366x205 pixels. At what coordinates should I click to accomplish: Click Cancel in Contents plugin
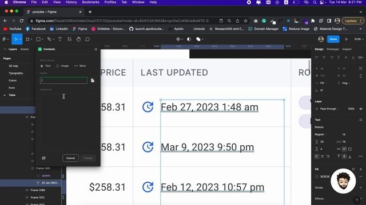tap(70, 158)
